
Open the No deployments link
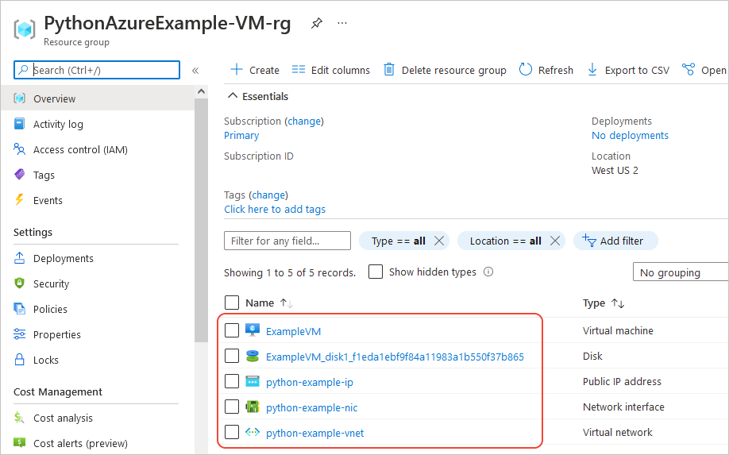pos(630,135)
